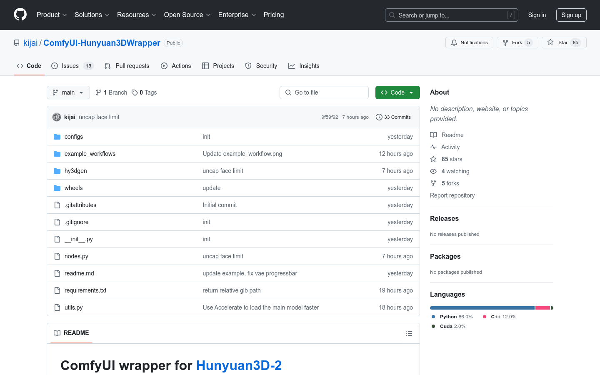Open the .gitattributes file

click(80, 205)
